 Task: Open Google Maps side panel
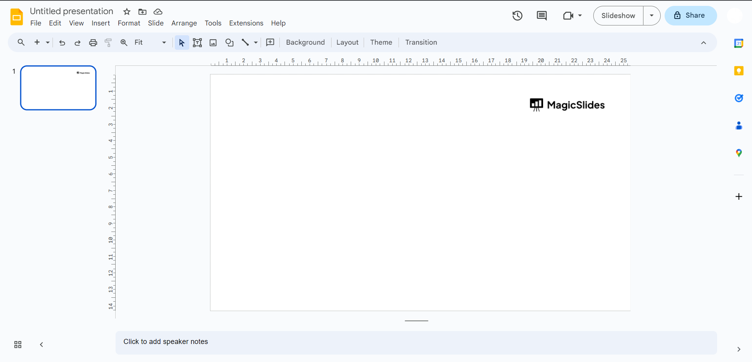coord(739,153)
